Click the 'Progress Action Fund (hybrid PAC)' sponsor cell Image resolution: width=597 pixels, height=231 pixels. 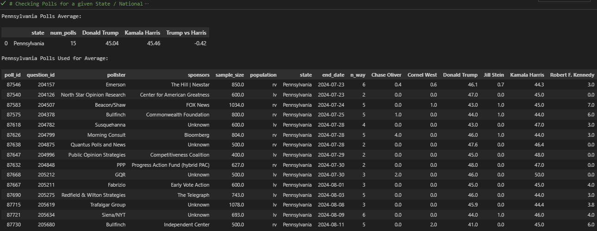[x=171, y=165]
